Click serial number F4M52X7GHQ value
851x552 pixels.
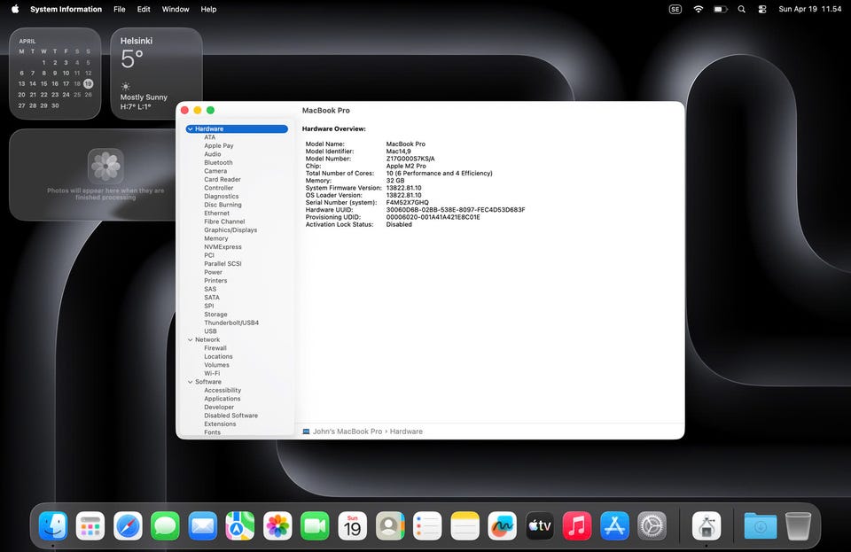(407, 203)
